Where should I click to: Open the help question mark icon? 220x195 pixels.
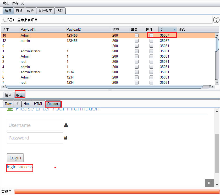pyautogui.click(x=216, y=20)
